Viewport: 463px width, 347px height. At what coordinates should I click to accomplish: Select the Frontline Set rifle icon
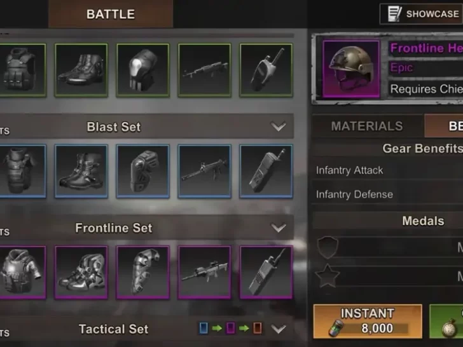click(204, 273)
